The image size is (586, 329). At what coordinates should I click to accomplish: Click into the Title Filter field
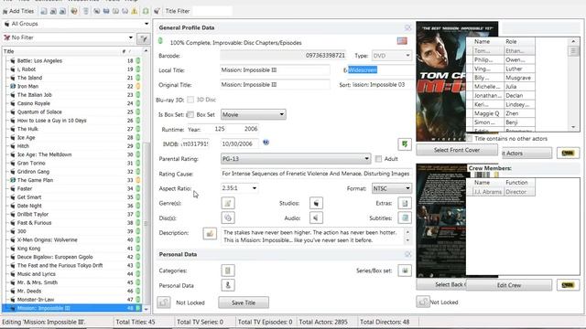coord(212,11)
